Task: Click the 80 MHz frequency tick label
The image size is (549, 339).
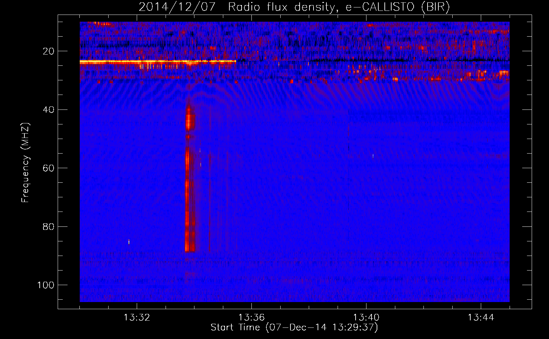Action: click(49, 226)
